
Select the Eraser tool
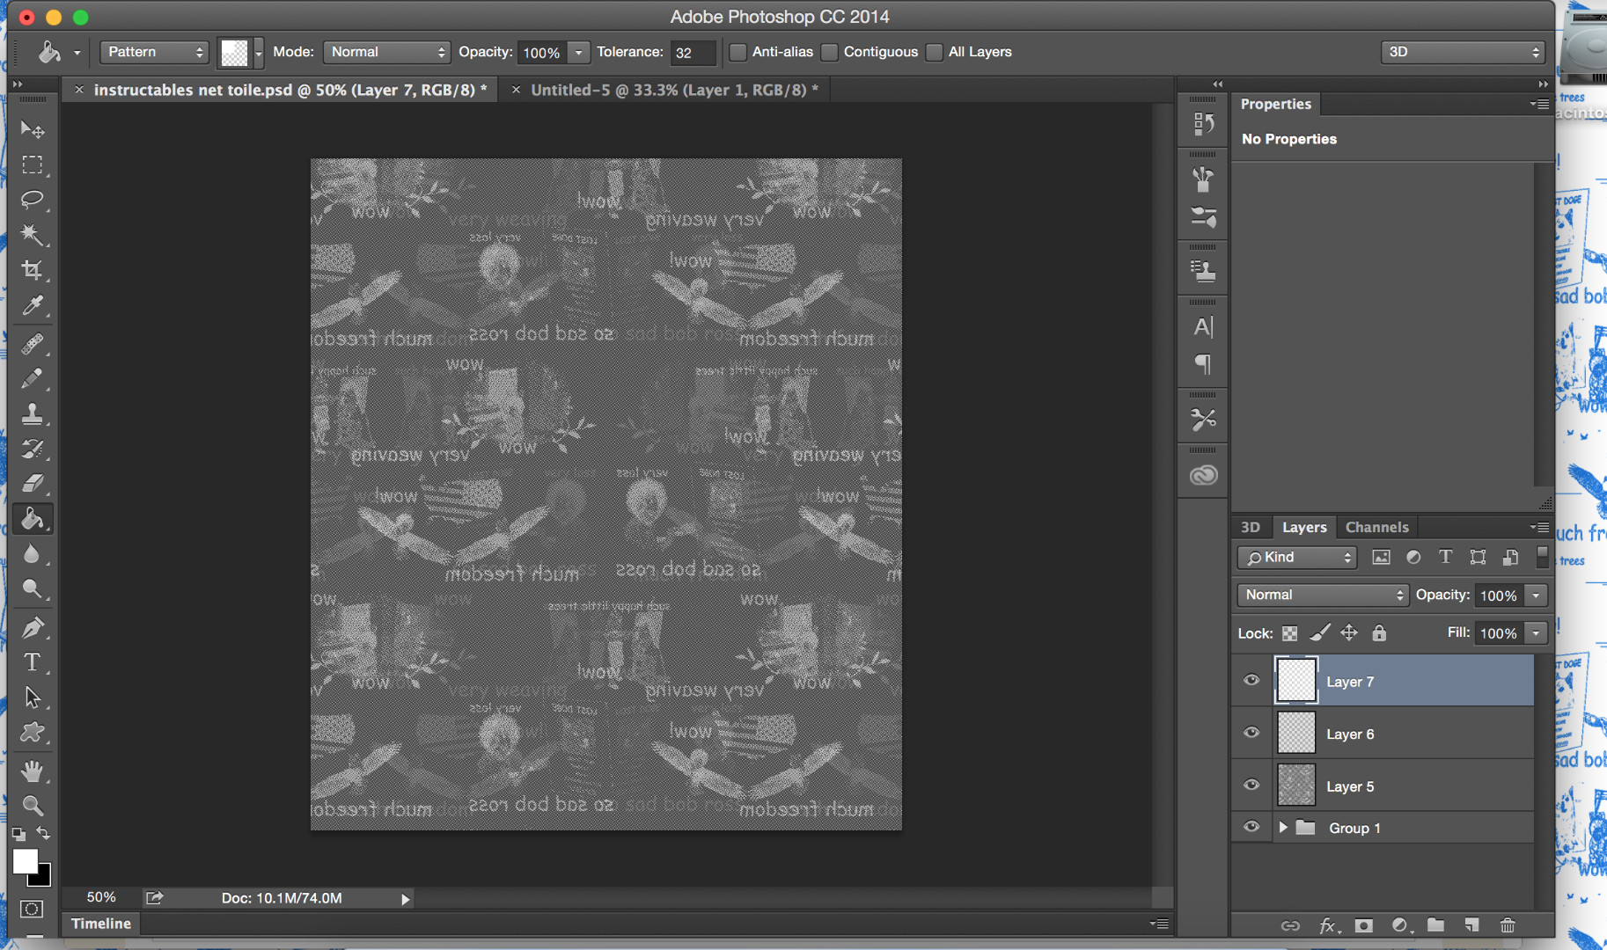[x=33, y=483]
